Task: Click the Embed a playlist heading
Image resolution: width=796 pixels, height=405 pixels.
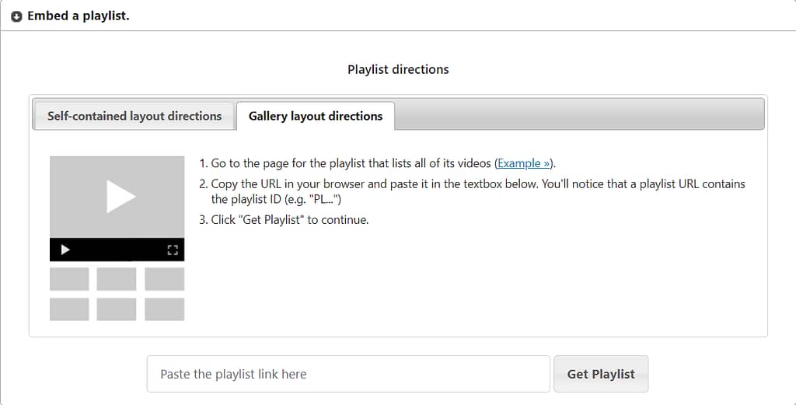Action: point(79,16)
